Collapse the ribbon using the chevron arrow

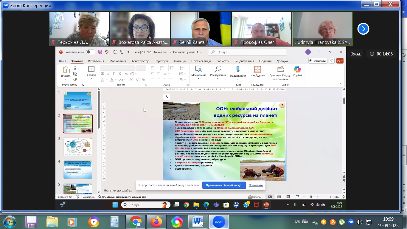341,84
